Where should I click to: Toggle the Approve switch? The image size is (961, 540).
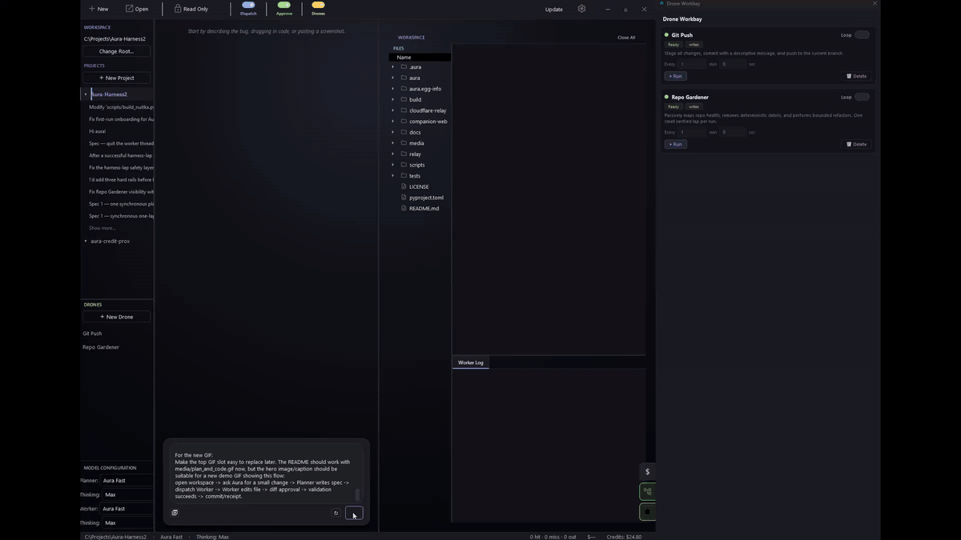pos(283,5)
